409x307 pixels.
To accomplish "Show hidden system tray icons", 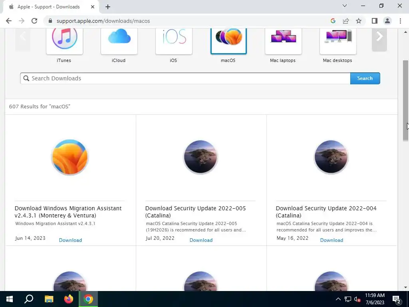I will pyautogui.click(x=338, y=299).
